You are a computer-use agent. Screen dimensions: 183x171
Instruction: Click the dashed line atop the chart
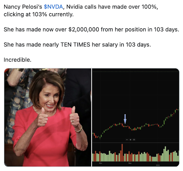(136, 72)
